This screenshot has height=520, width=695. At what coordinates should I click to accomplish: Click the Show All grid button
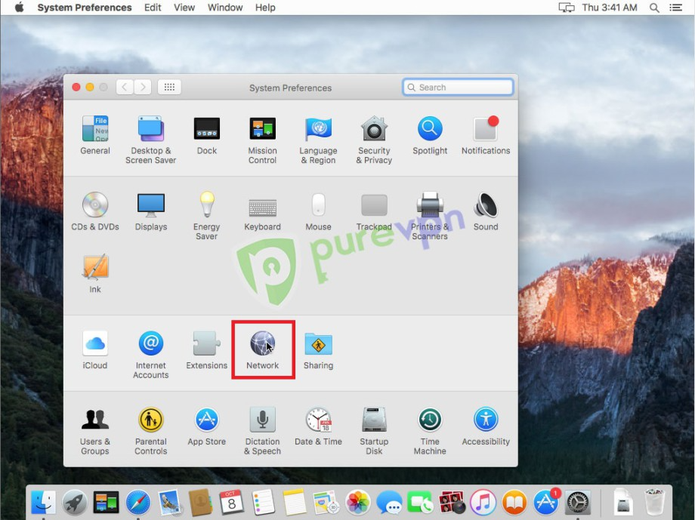click(x=169, y=87)
